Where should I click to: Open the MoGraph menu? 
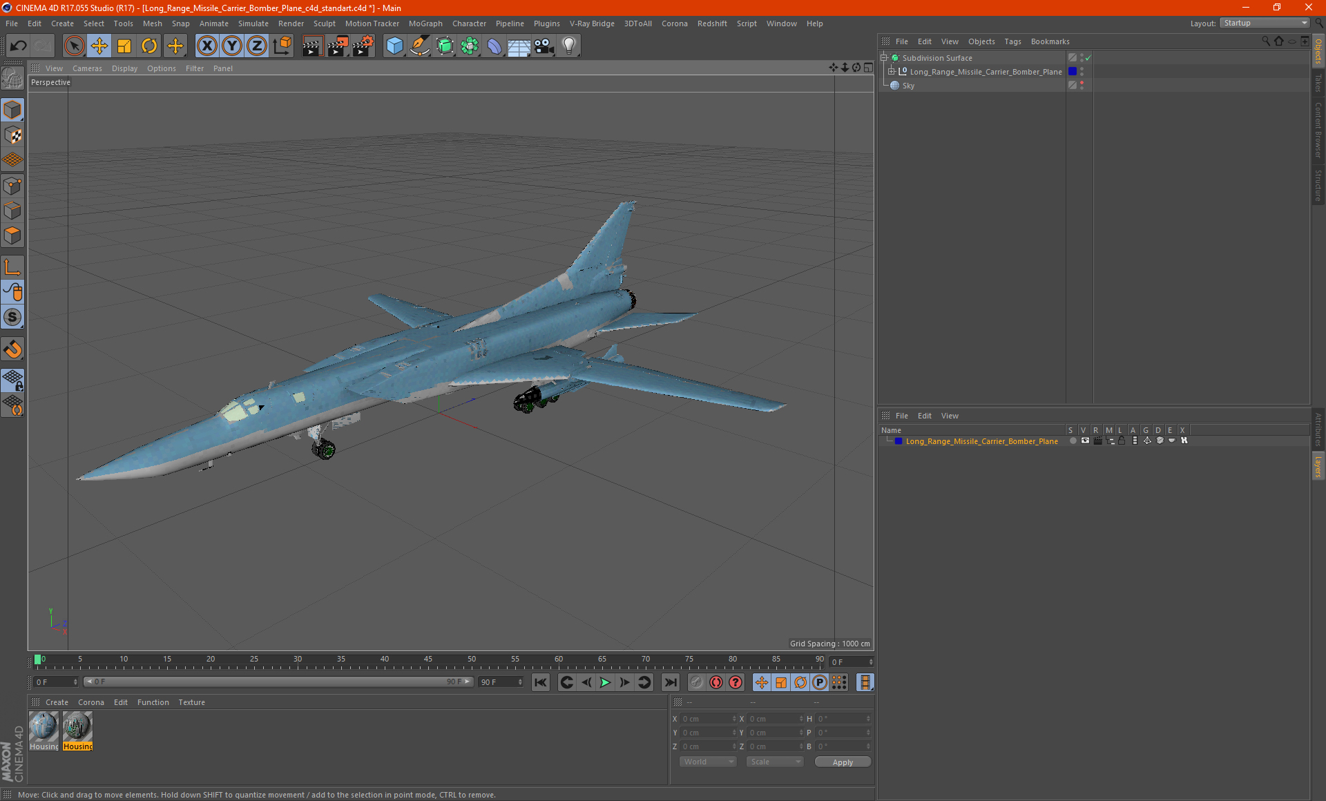pos(425,23)
